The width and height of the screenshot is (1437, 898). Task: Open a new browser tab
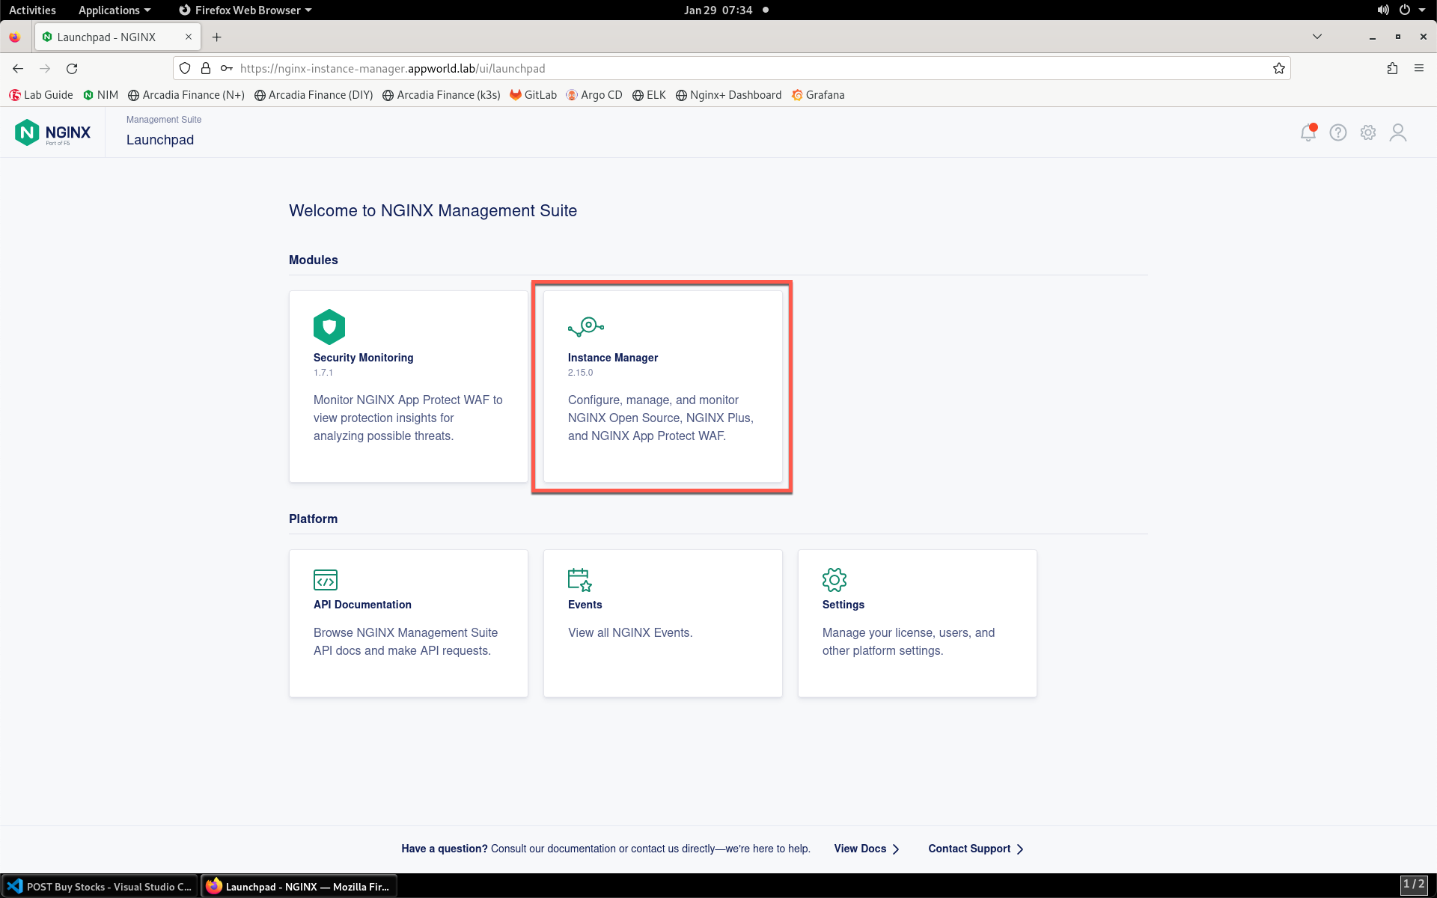click(x=217, y=37)
